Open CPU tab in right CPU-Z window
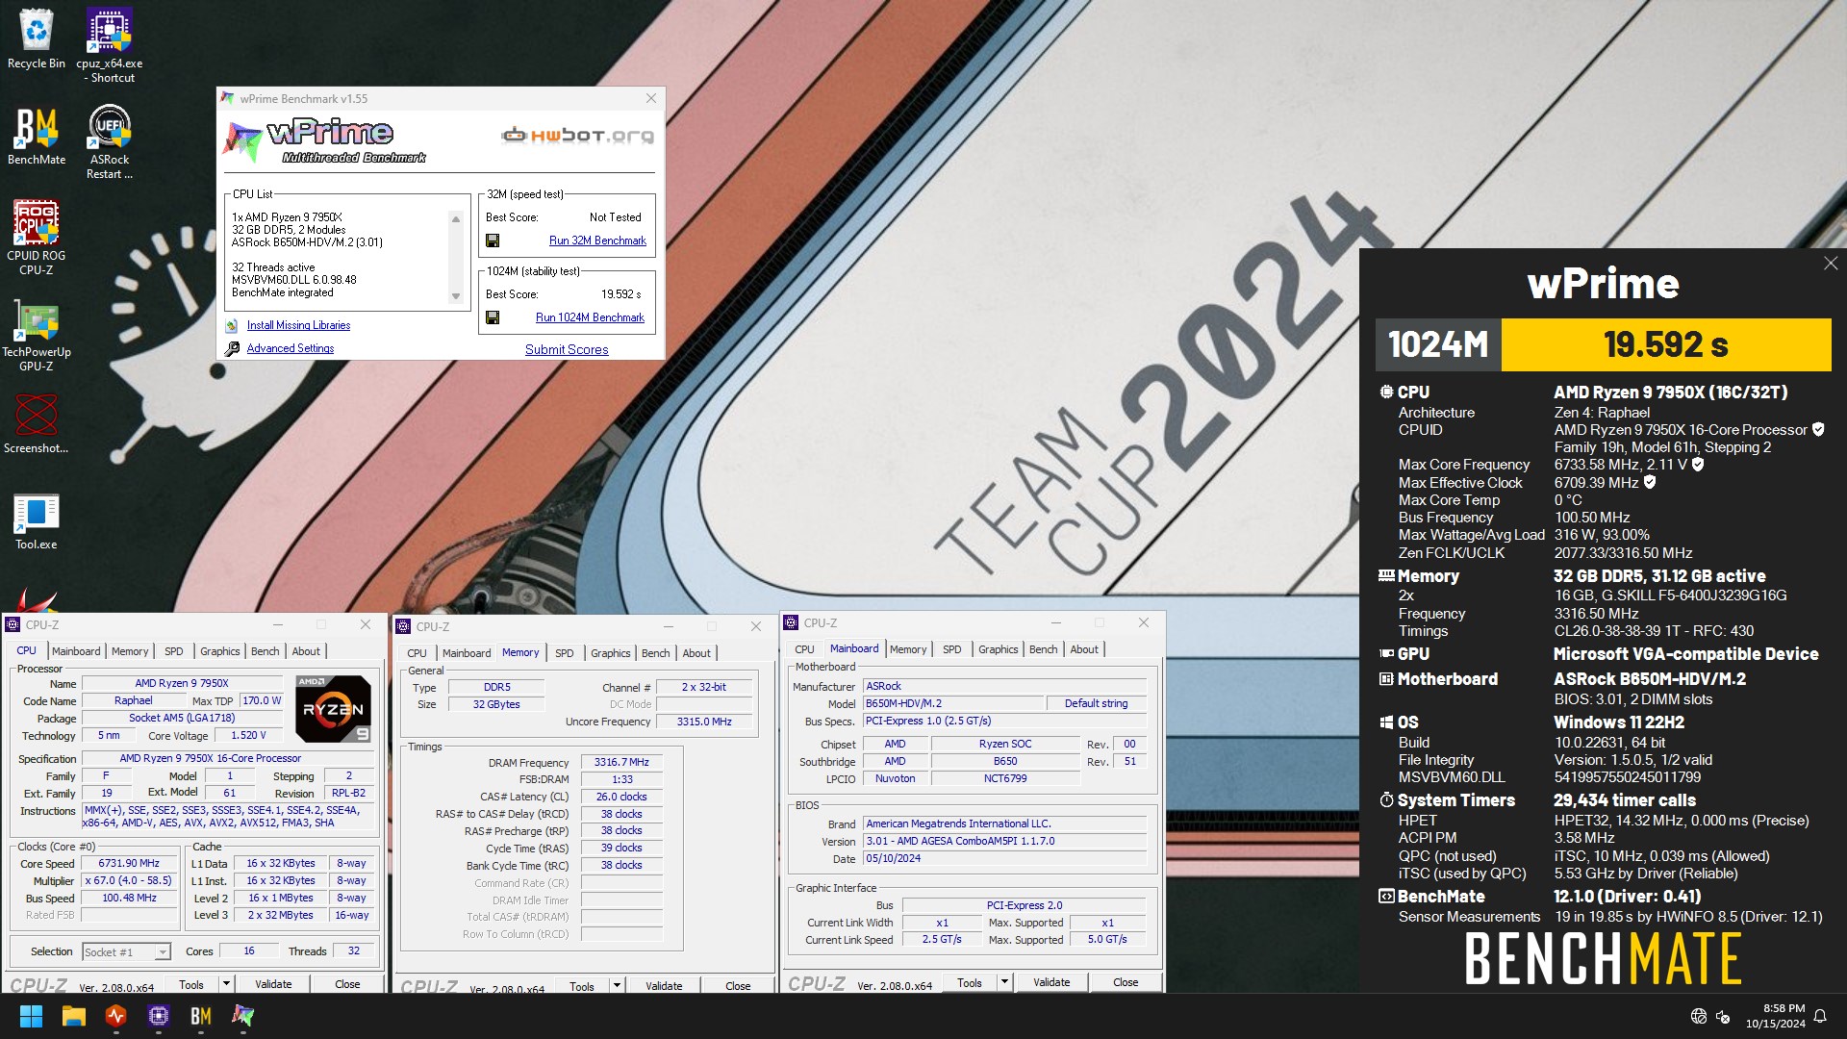 pos(804,649)
